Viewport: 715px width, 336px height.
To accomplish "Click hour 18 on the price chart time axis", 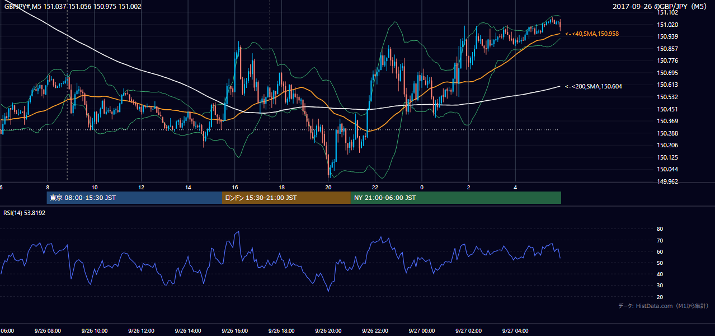I will (x=282, y=188).
